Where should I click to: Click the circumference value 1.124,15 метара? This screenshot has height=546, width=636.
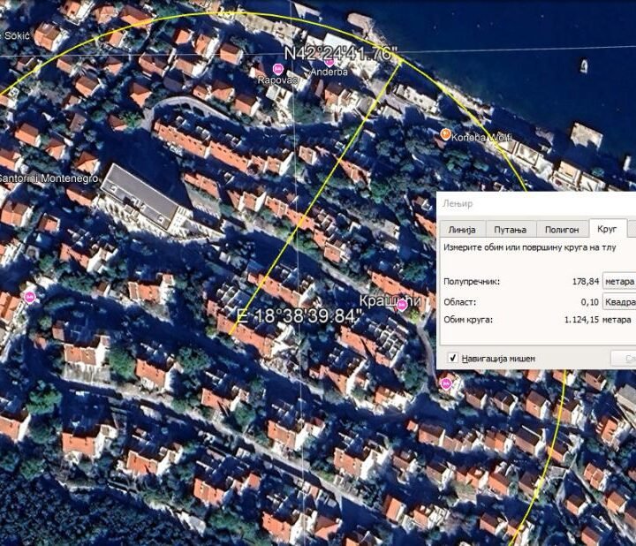[597, 319]
